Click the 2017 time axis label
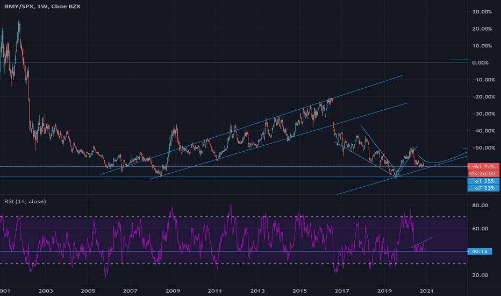 (342, 291)
